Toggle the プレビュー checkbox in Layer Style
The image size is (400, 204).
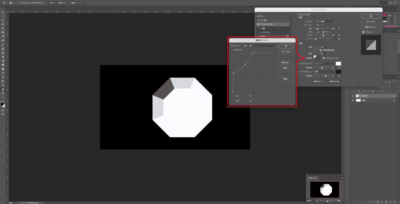(x=363, y=32)
